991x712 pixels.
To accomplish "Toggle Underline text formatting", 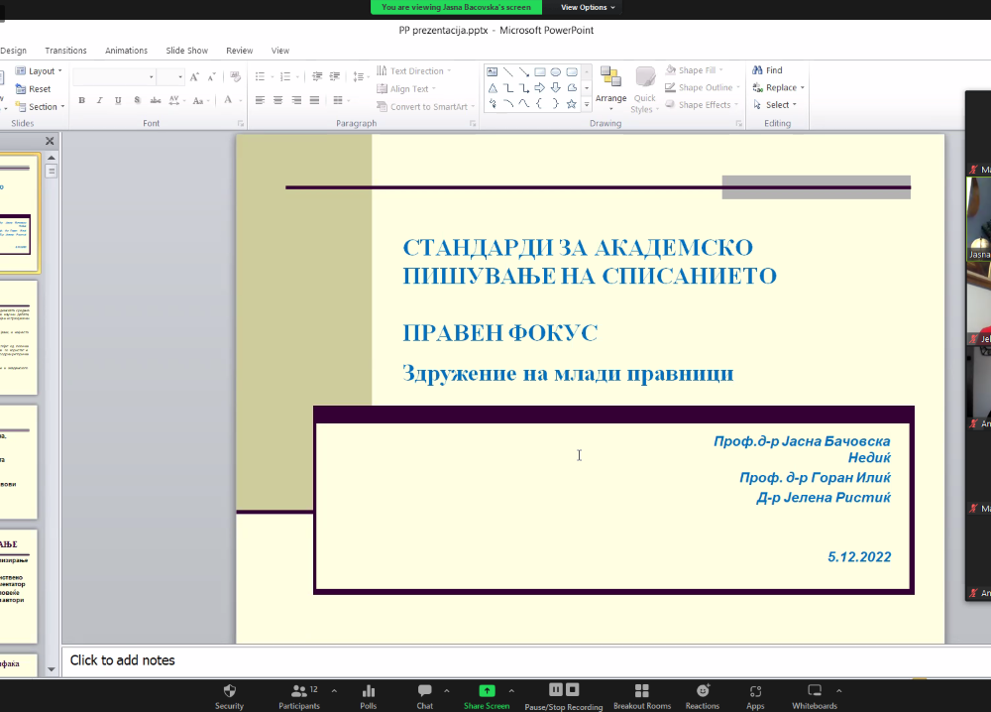I will [x=118, y=100].
